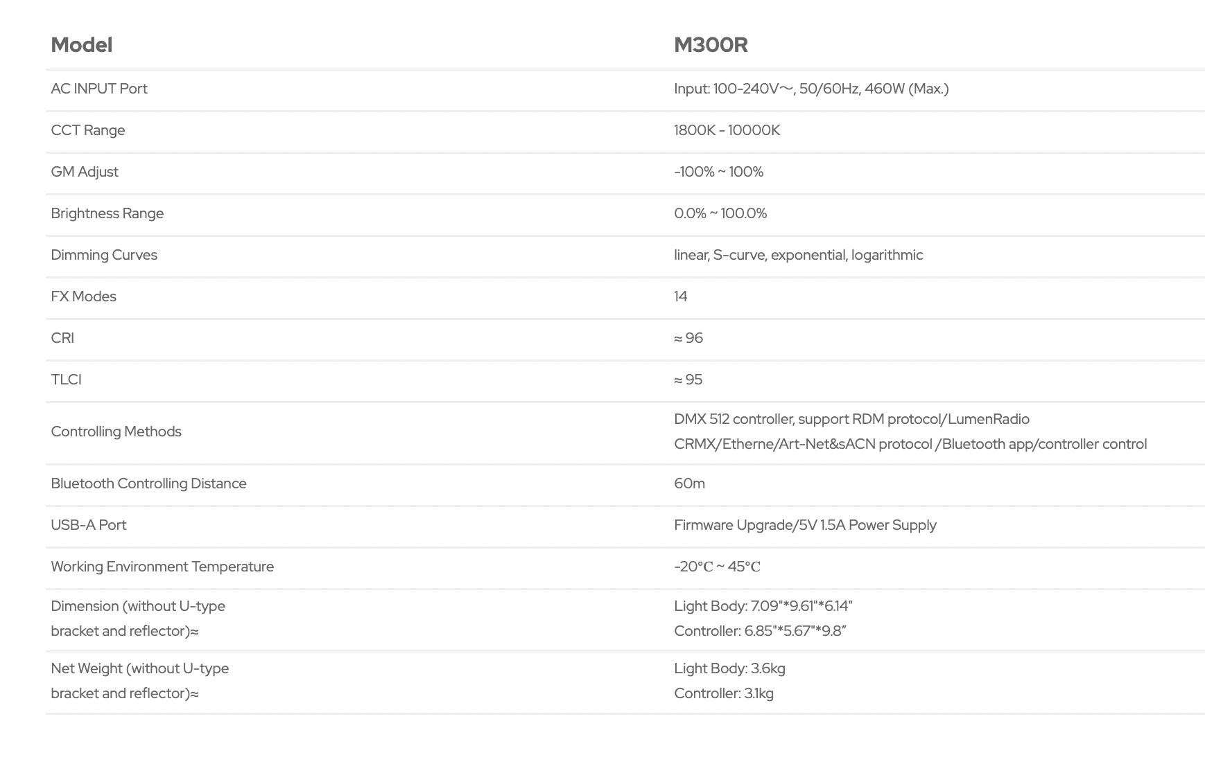Click the Model column header

[81, 45]
